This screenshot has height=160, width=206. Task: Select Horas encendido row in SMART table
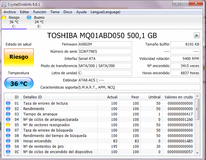[99, 141]
